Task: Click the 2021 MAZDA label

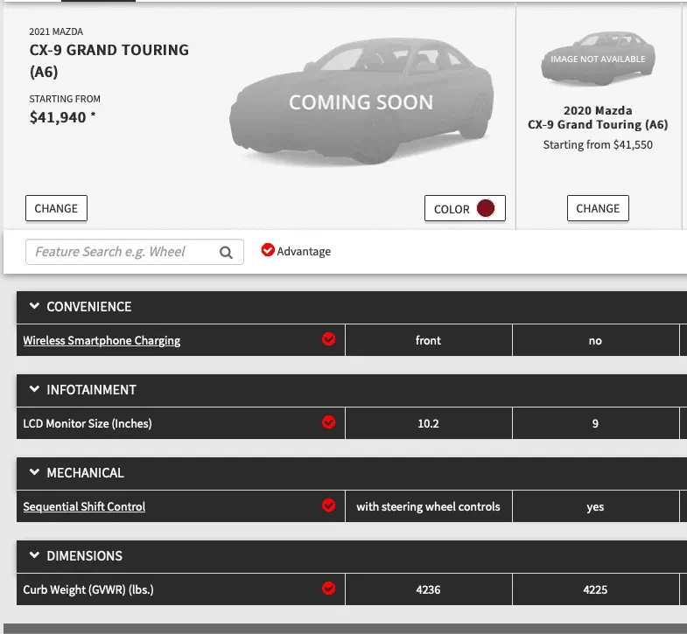Action: [x=56, y=31]
